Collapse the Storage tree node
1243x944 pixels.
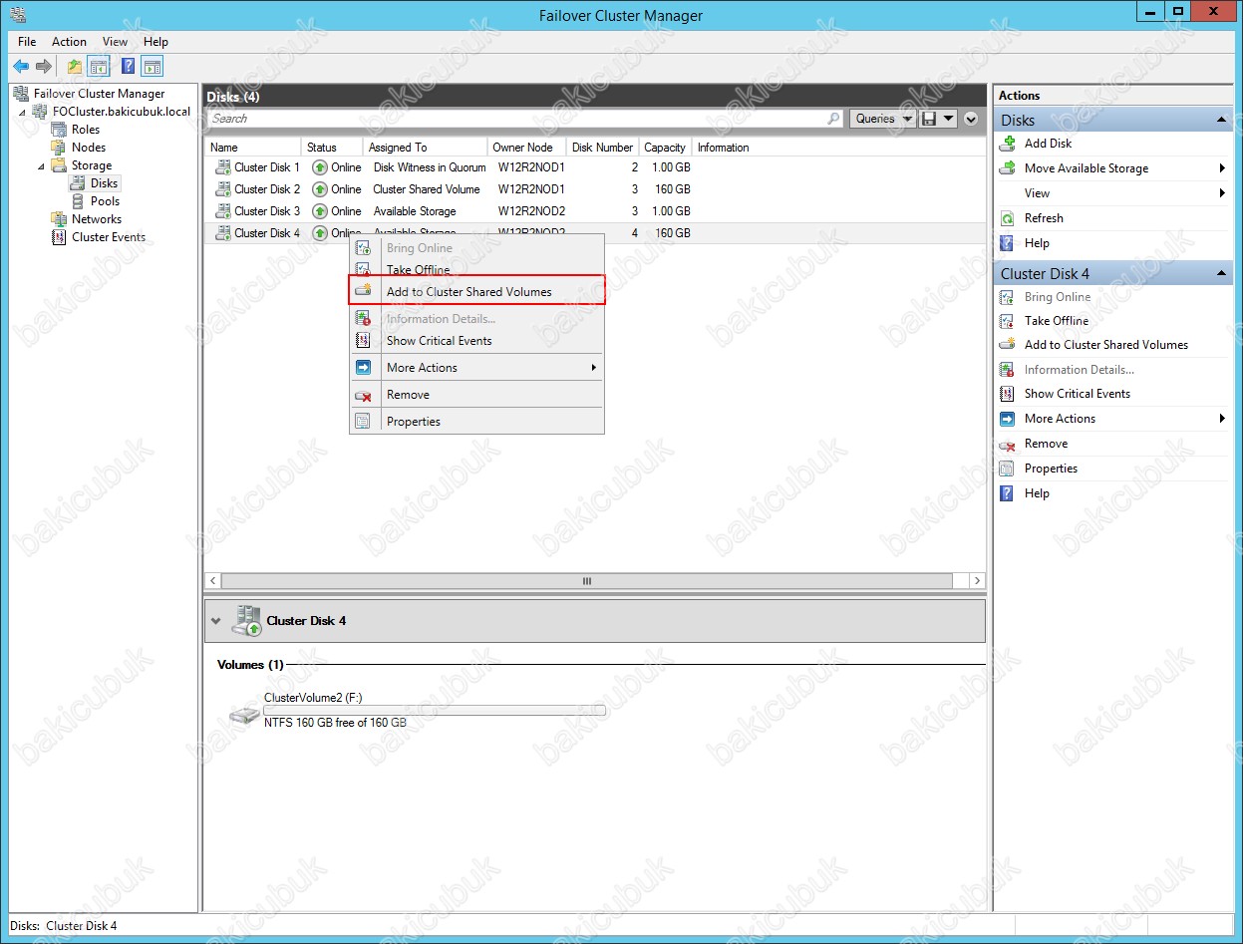pyautogui.click(x=42, y=165)
